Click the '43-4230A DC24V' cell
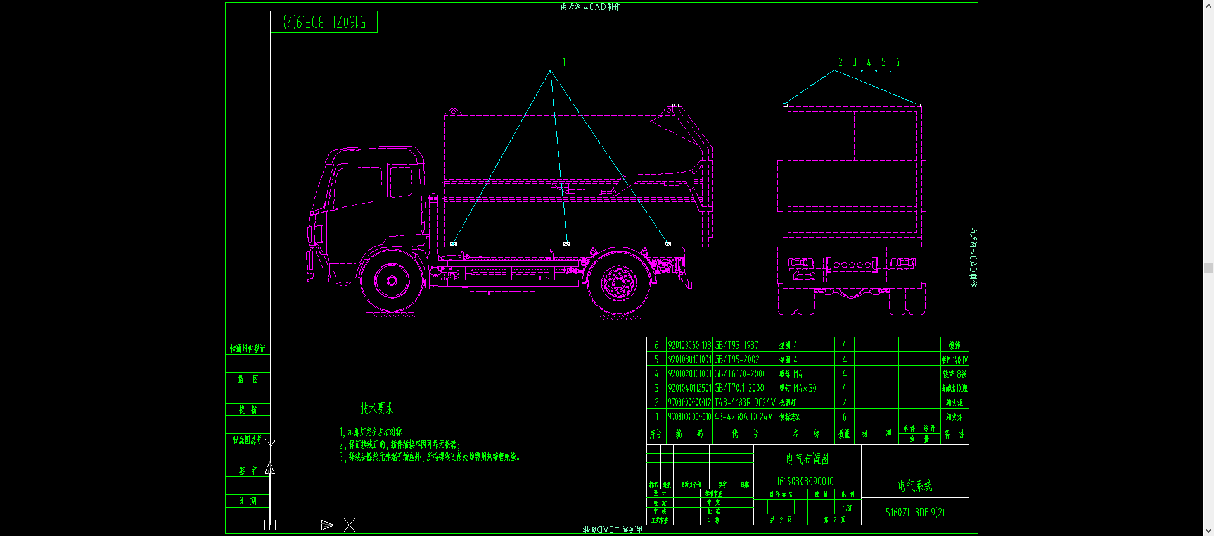 (x=745, y=417)
